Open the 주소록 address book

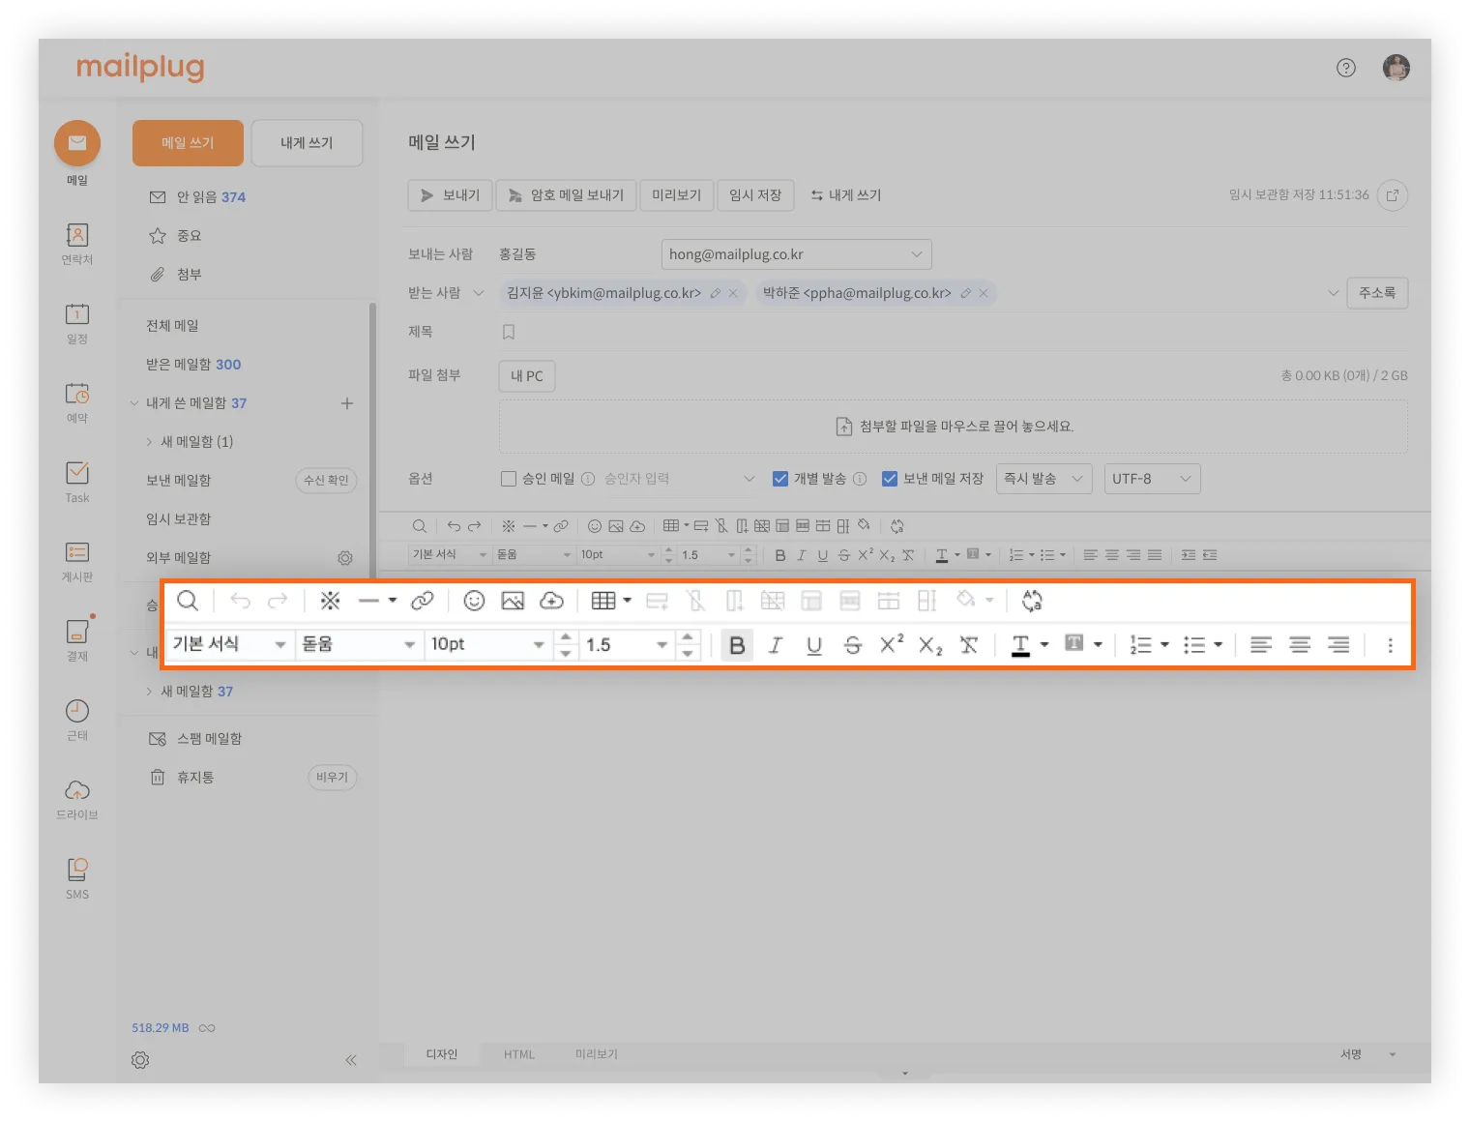[x=1377, y=293]
